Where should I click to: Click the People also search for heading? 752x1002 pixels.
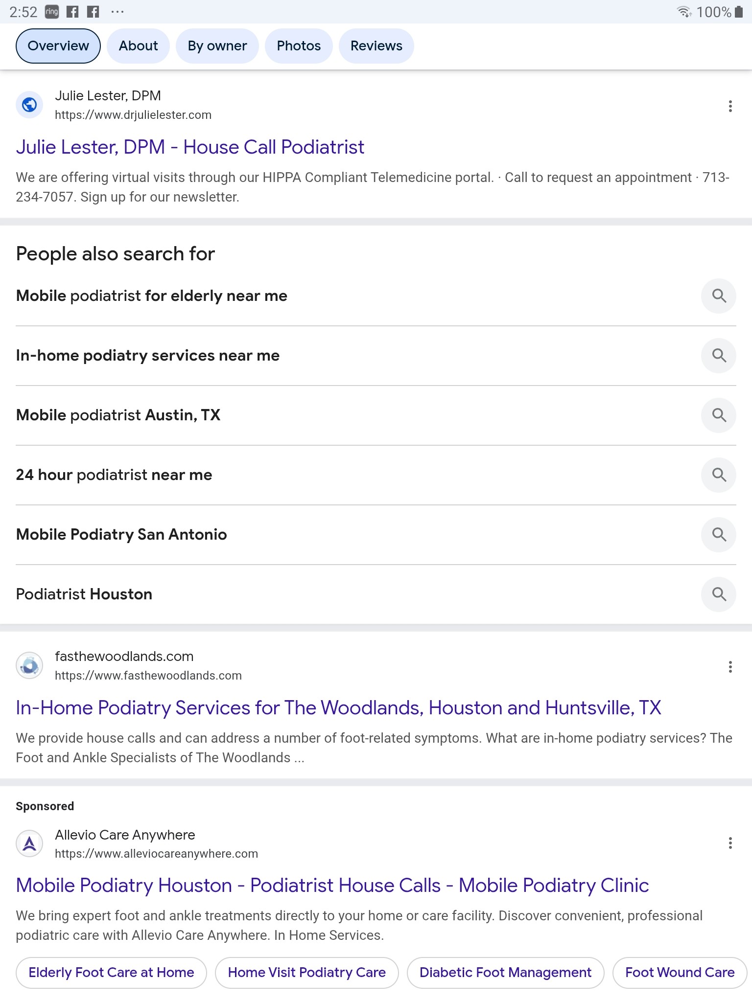[116, 254]
